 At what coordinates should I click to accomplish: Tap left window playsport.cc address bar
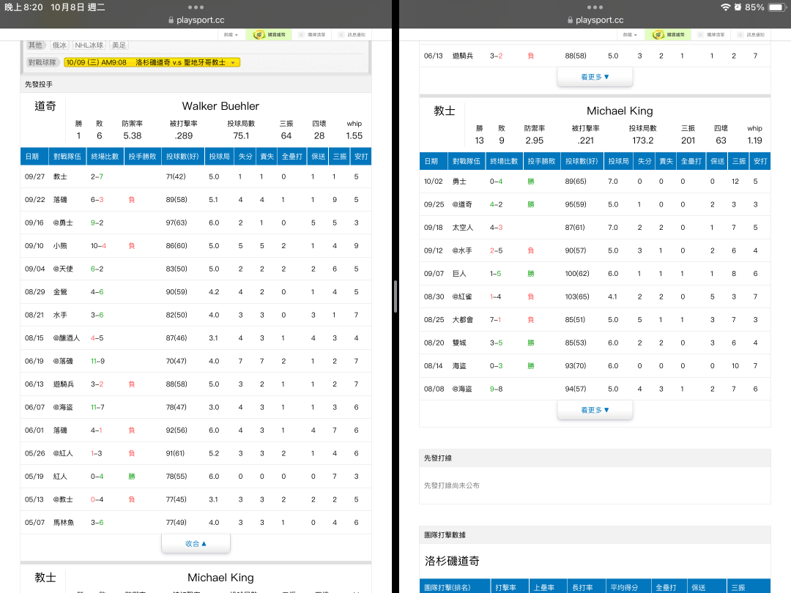196,20
